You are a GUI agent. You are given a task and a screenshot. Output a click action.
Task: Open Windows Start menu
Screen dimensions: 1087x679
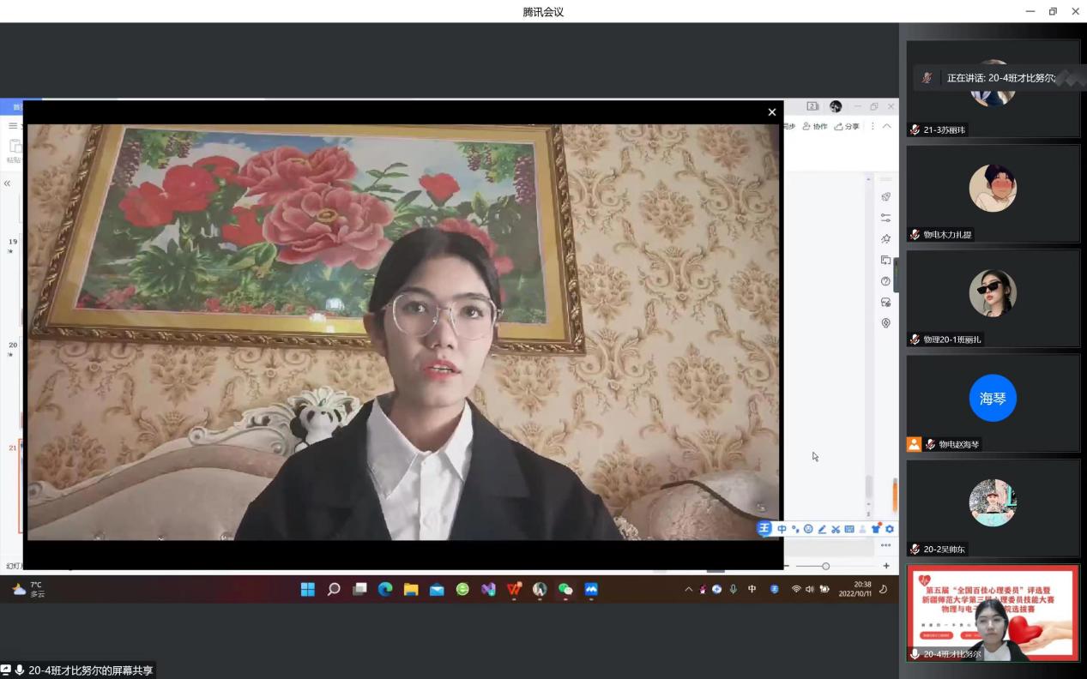(x=307, y=589)
